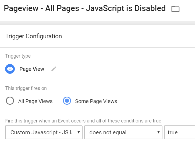The height and width of the screenshot is (144, 195).
Task: Click the 'Fire this trigger when' condition description
Action: (x=83, y=121)
